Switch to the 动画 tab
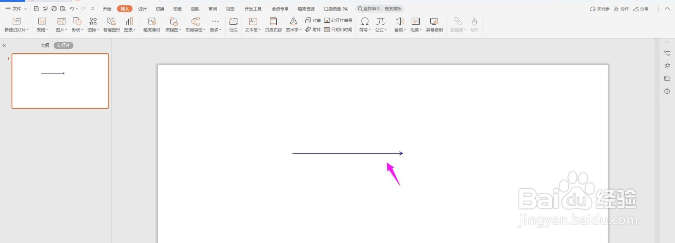 coord(178,9)
